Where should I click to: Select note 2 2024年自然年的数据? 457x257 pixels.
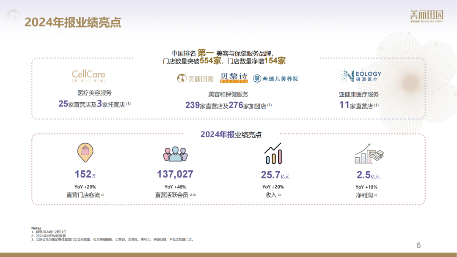tap(49, 236)
